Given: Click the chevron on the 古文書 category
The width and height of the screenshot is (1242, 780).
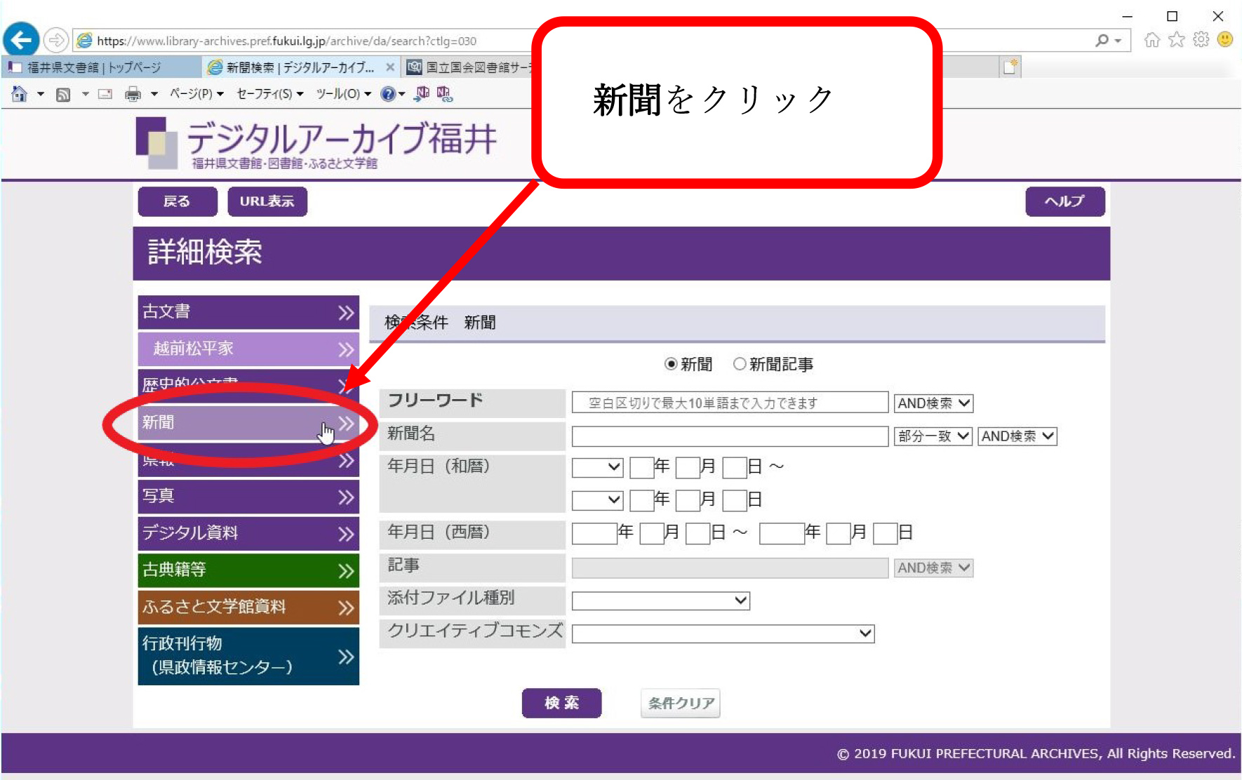Looking at the screenshot, I should point(346,313).
